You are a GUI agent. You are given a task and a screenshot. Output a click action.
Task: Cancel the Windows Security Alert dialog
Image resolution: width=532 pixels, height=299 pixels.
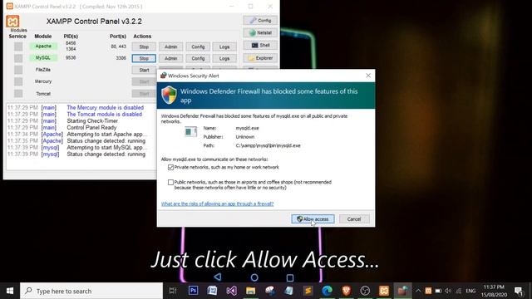tap(354, 219)
